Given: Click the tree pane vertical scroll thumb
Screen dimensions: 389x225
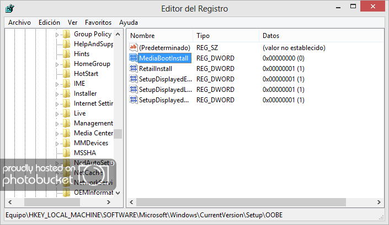Looking at the screenshot, I should point(118,134).
